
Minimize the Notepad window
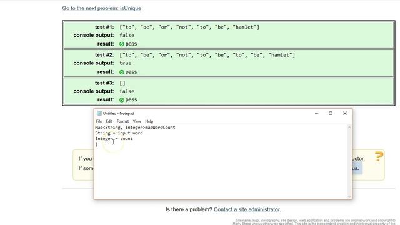tap(316, 113)
